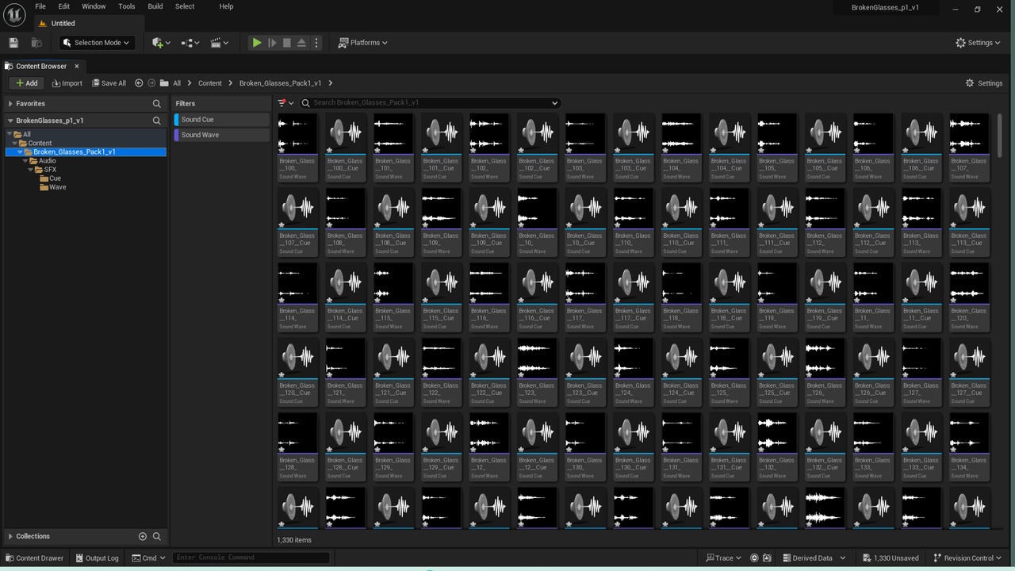Open the Tools menu
1015x571 pixels.
pos(127,6)
